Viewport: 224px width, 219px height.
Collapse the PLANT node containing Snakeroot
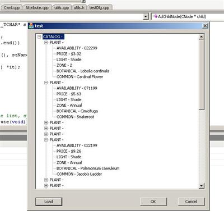(x=46, y=83)
